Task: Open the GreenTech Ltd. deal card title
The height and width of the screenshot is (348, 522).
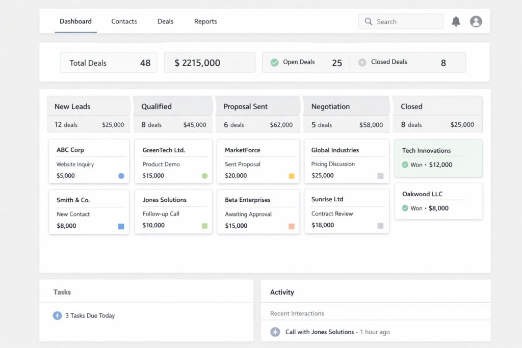Action: point(164,150)
